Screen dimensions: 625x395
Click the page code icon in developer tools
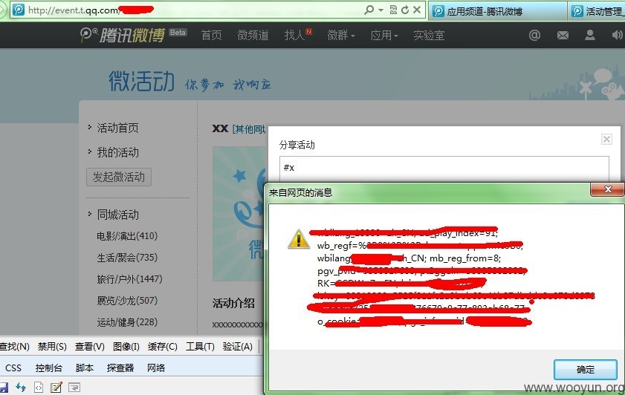tap(39, 387)
